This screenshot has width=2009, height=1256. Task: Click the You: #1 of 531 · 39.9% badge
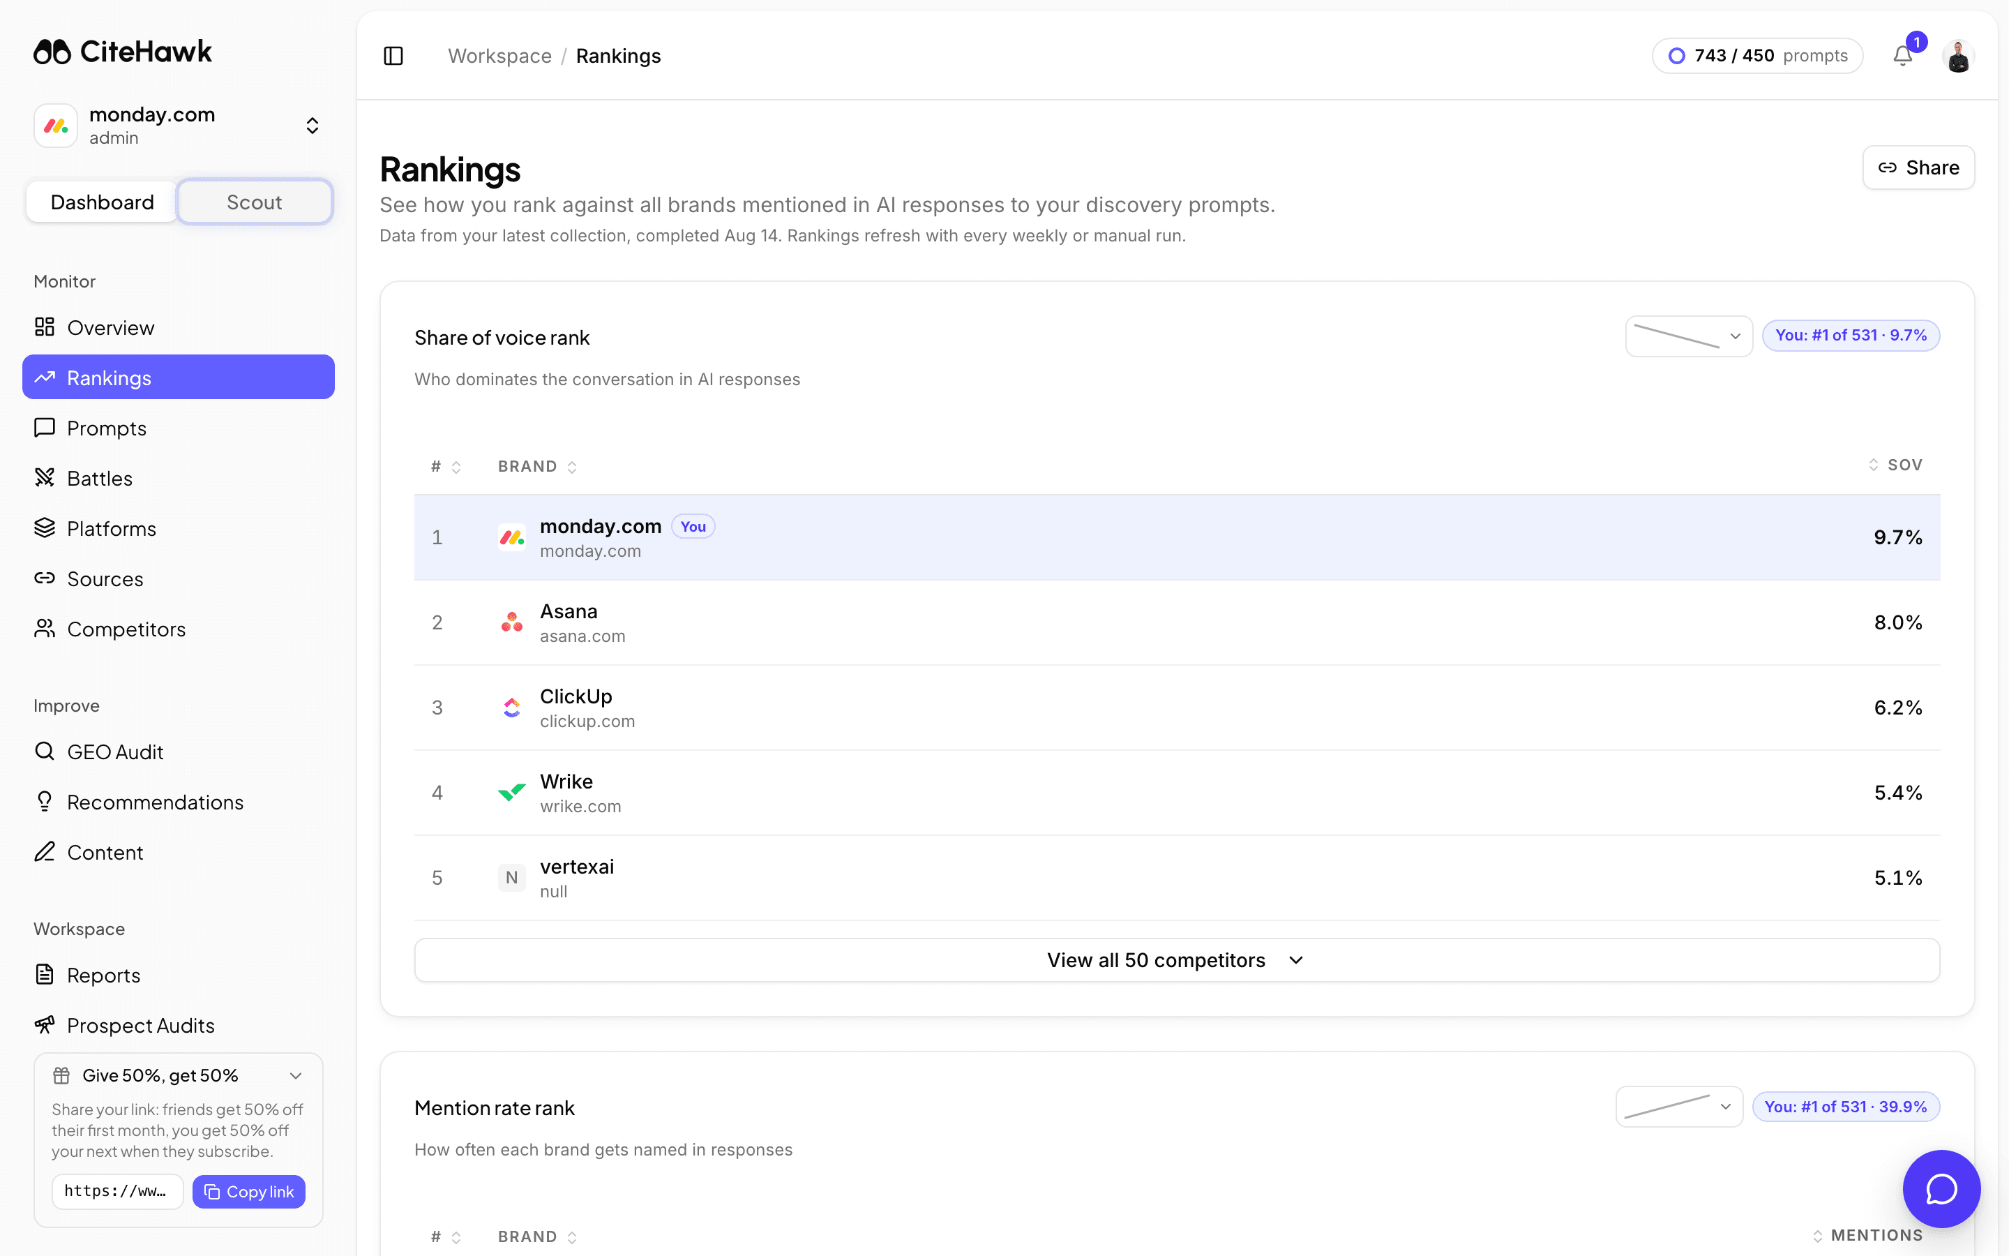(x=1846, y=1107)
